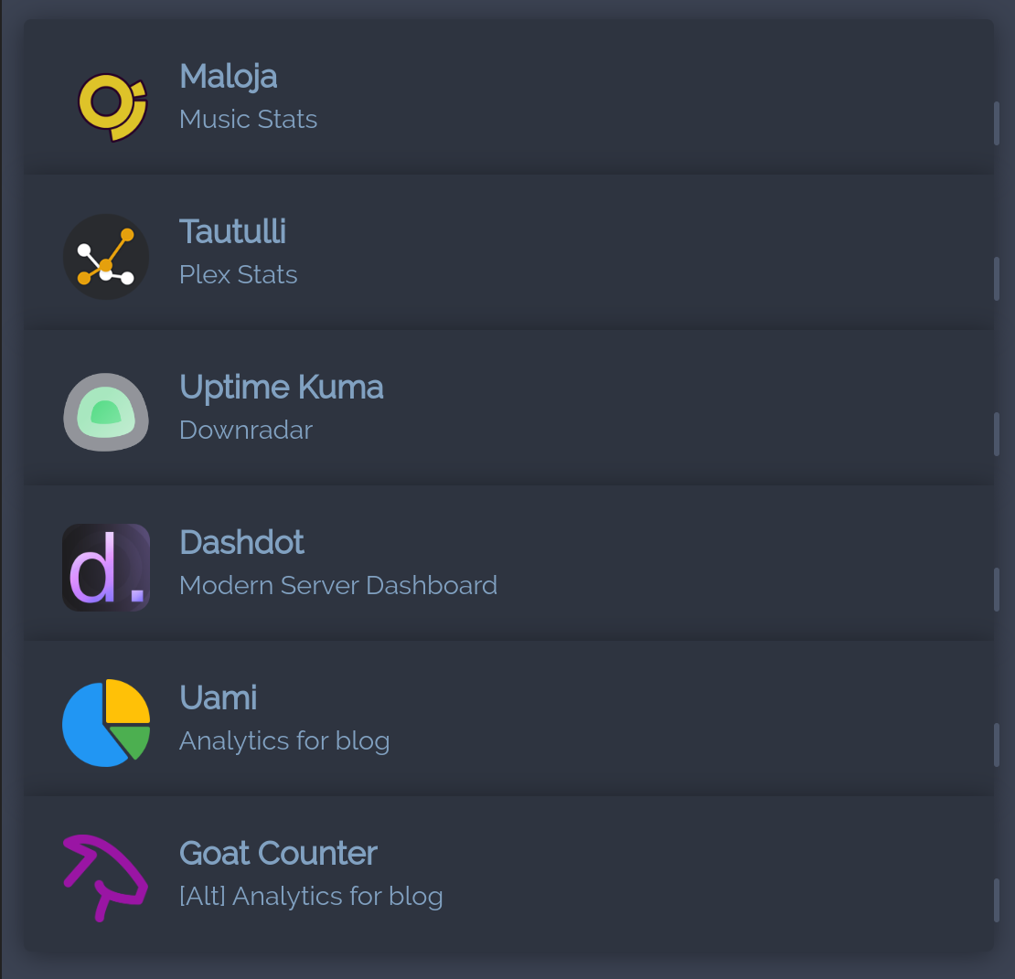Image resolution: width=1015 pixels, height=979 pixels.
Task: Go to the Tautulli title link
Action: point(232,231)
